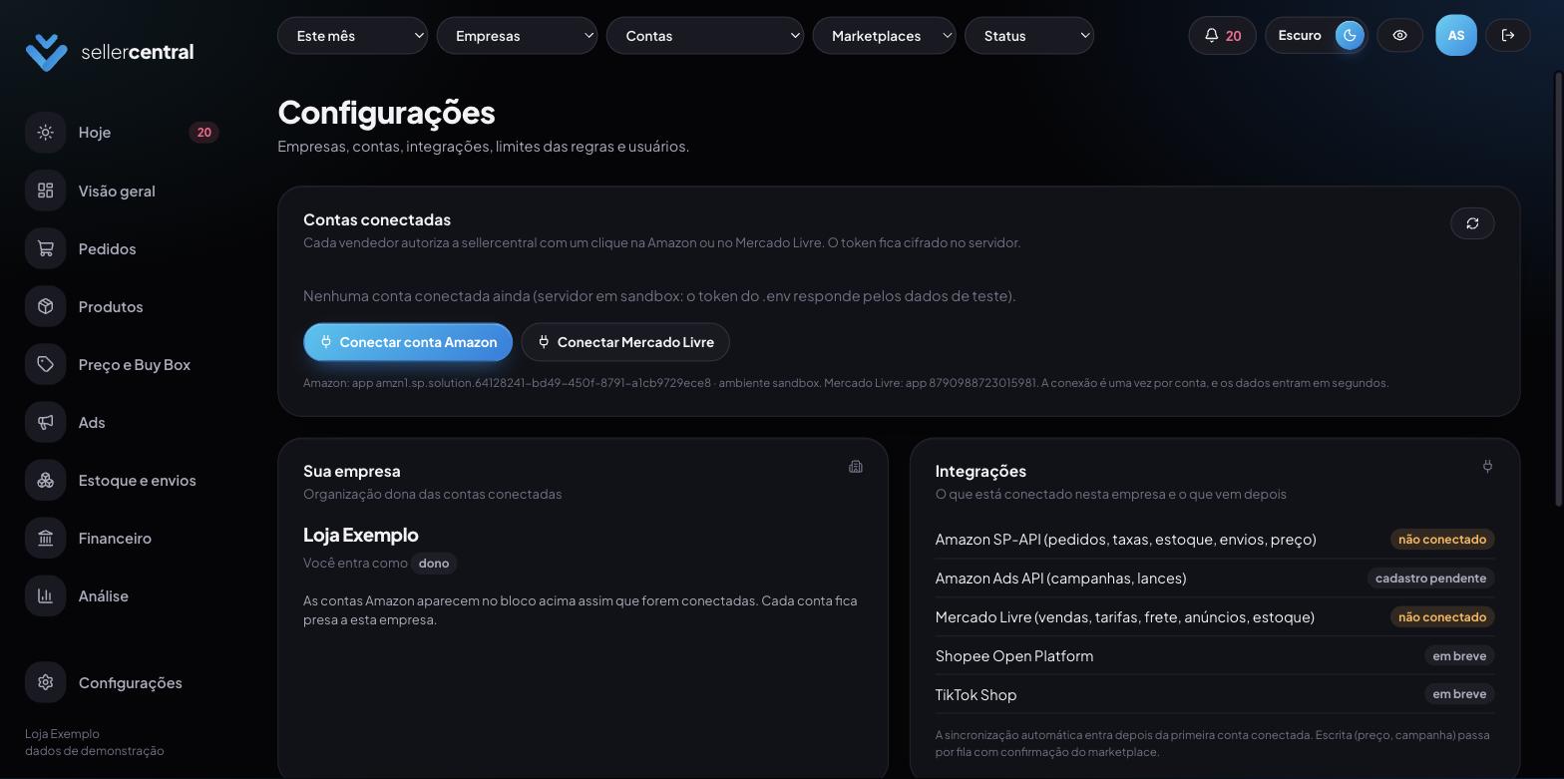Select Financeiro in the sidebar
The image size is (1564, 779).
point(122,538)
